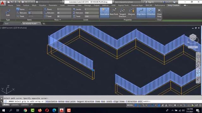
Task: Click the viewport label SW Isometric
Action: 8,28
